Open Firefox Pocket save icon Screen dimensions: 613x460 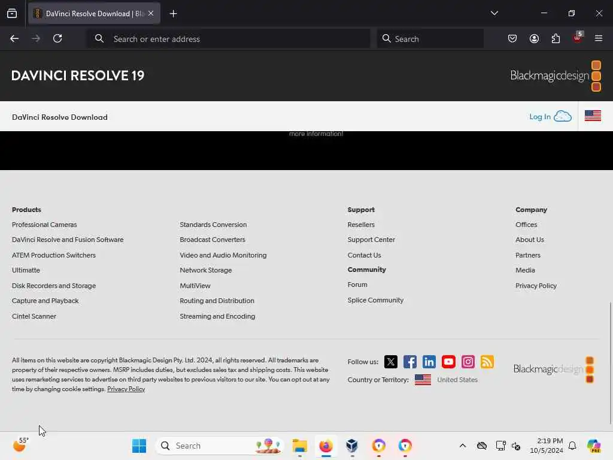[x=512, y=38]
